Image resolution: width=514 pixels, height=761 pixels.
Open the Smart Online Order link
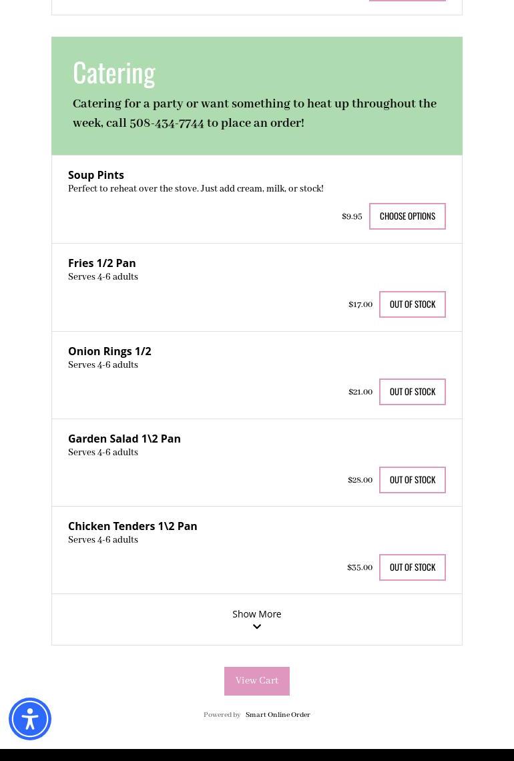coord(278,714)
